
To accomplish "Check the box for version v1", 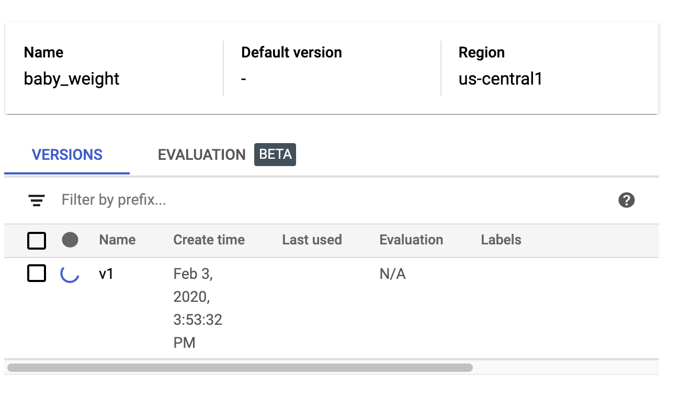I will pyautogui.click(x=37, y=273).
